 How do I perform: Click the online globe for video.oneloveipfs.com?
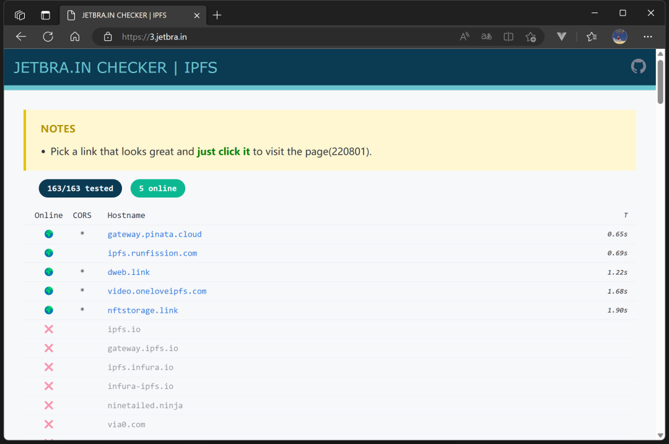(x=49, y=291)
